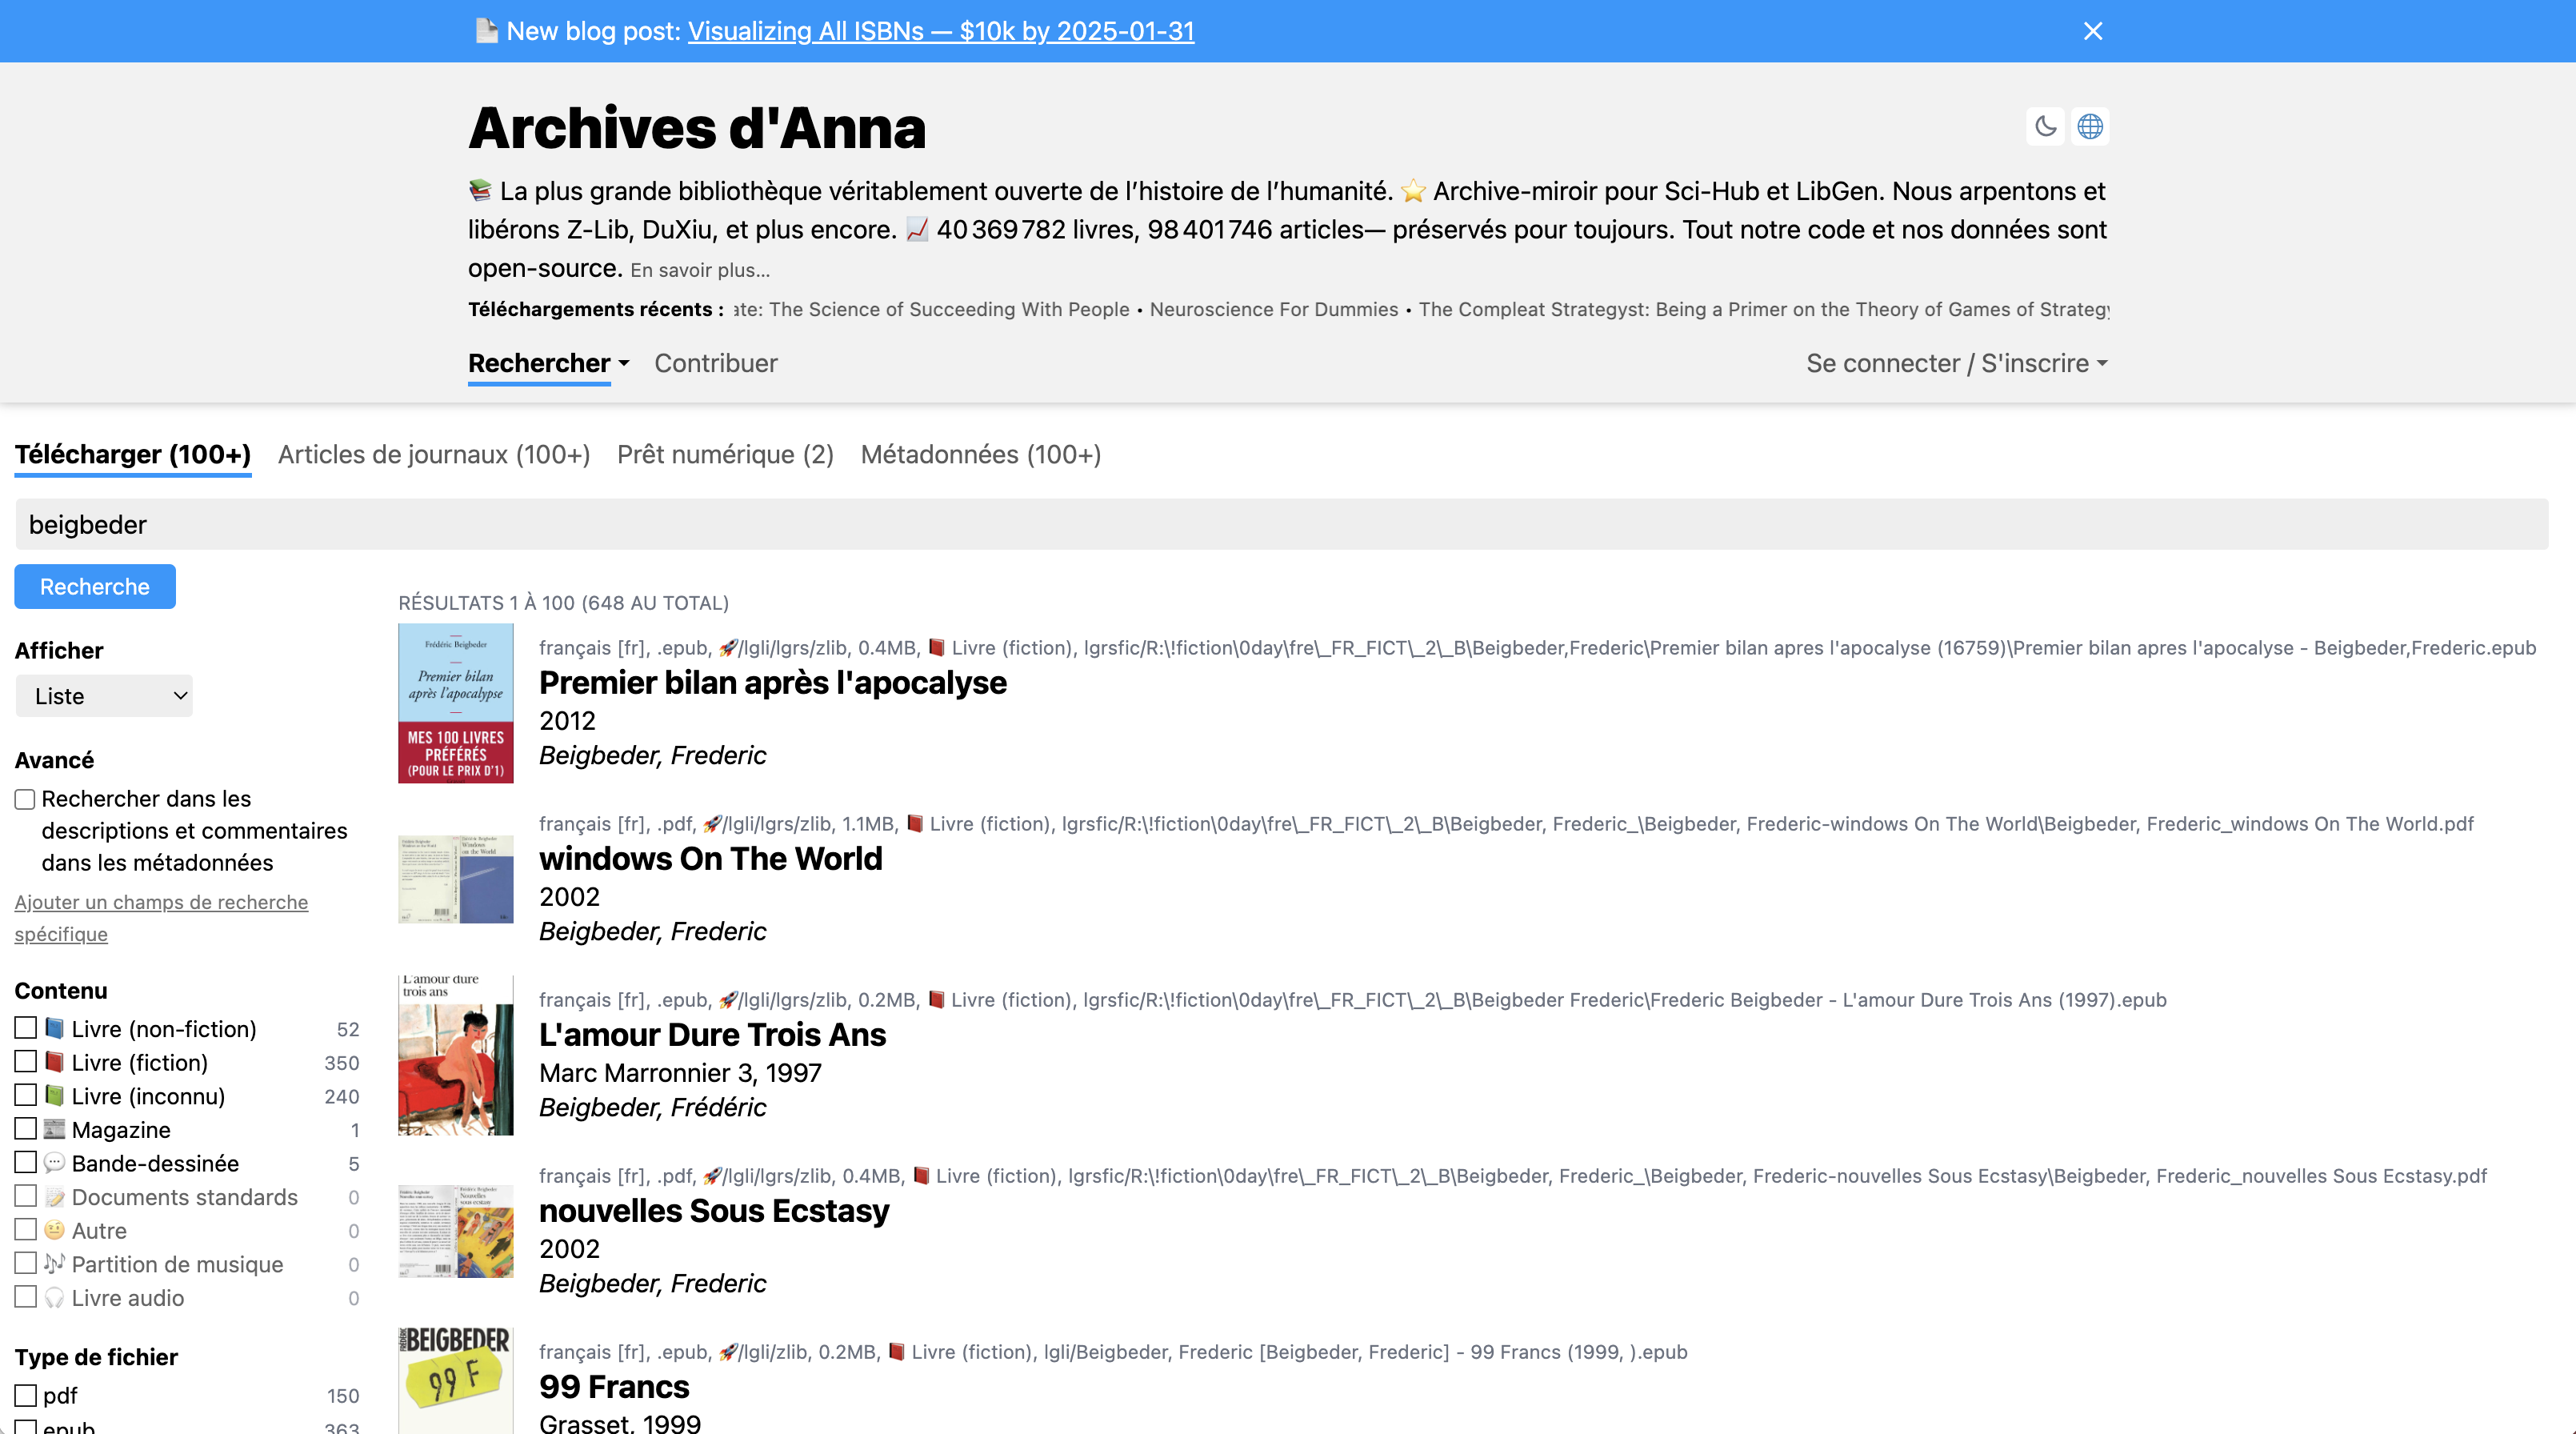Click Ajouter un champs de recherche spécifique
The height and width of the screenshot is (1434, 2576).
[161, 918]
